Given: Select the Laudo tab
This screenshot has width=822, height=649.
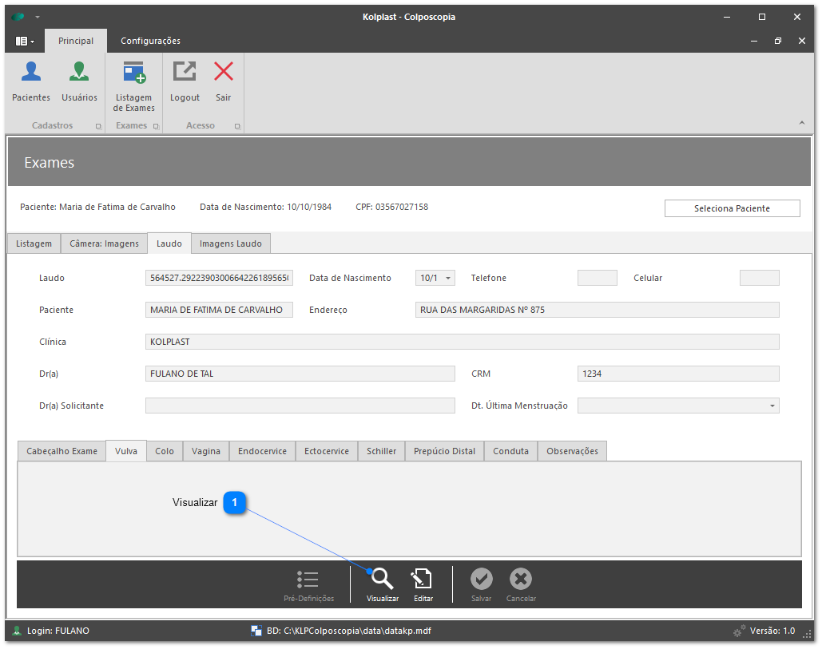Looking at the screenshot, I should 169,243.
